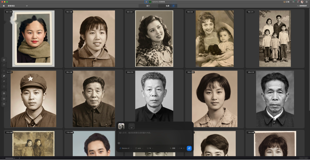The image size is (310, 160).
Task: Open the user avatar profile
Action: pos(302,2)
